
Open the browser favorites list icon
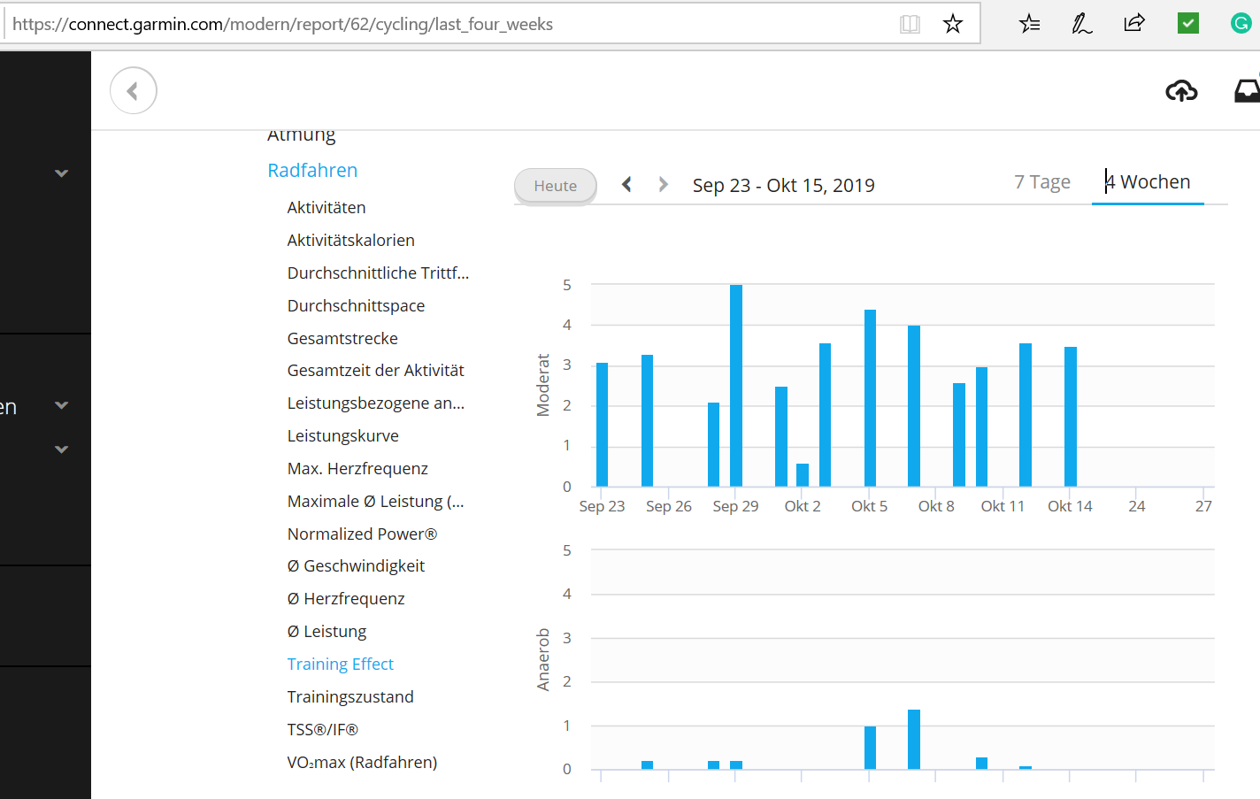pos(1029,24)
